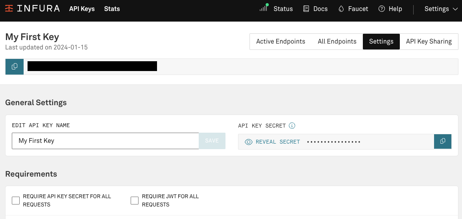Screen dimensions: 462x219
Task: Open the Help link
Action: click(395, 9)
